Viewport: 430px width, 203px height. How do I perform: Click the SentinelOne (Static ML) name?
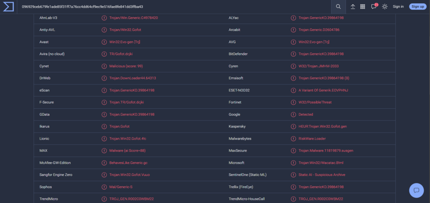[x=247, y=175]
